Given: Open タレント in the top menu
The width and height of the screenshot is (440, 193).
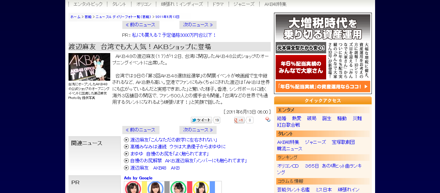Looking at the screenshot, I should point(119,4).
